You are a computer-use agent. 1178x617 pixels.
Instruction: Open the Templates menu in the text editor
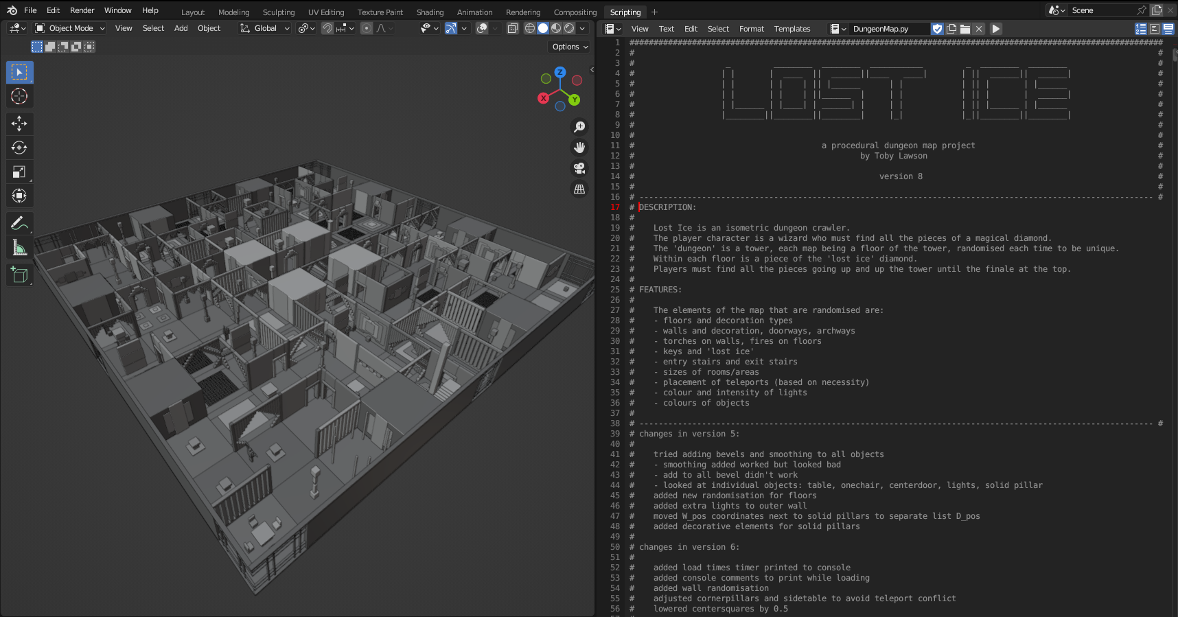(792, 29)
